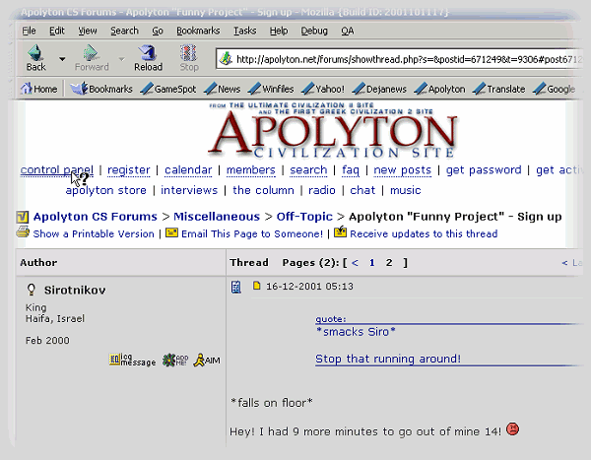Image resolution: width=591 pixels, height=460 pixels.
Task: Open the column link
Action: (263, 190)
